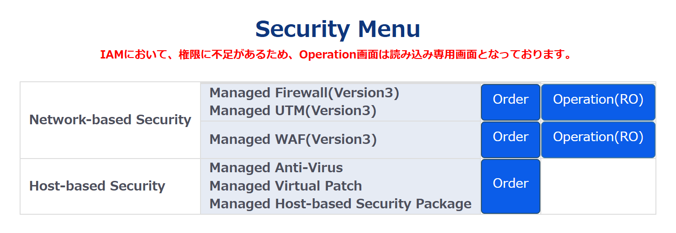Click 権限に不足 in the red notice
Screen dimensions: 676x233
click(202, 55)
